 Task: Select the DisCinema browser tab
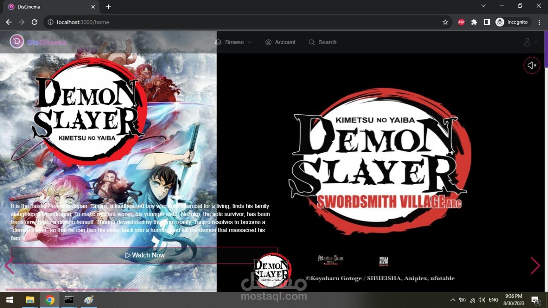click(x=51, y=7)
